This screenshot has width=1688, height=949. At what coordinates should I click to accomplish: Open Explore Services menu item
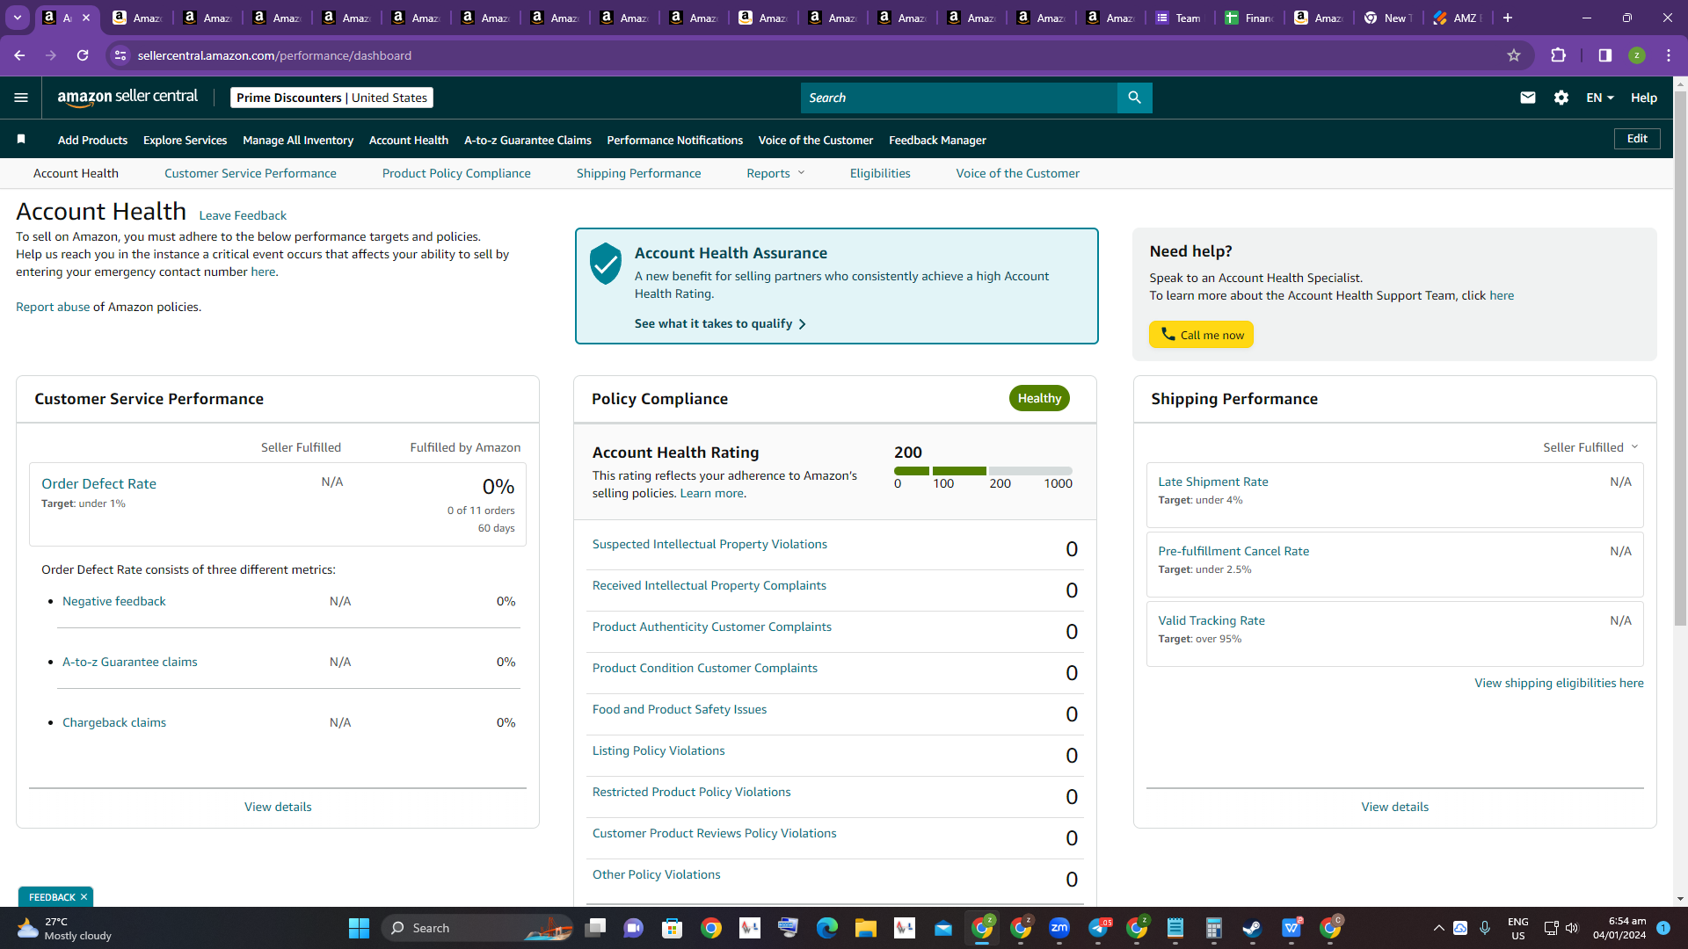click(185, 140)
